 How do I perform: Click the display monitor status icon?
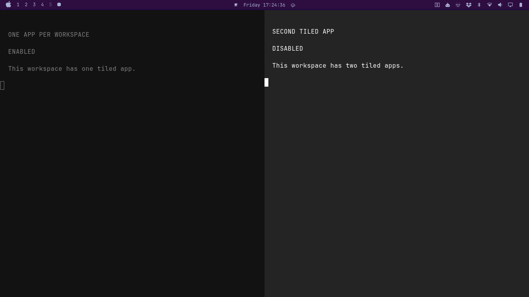click(510, 5)
